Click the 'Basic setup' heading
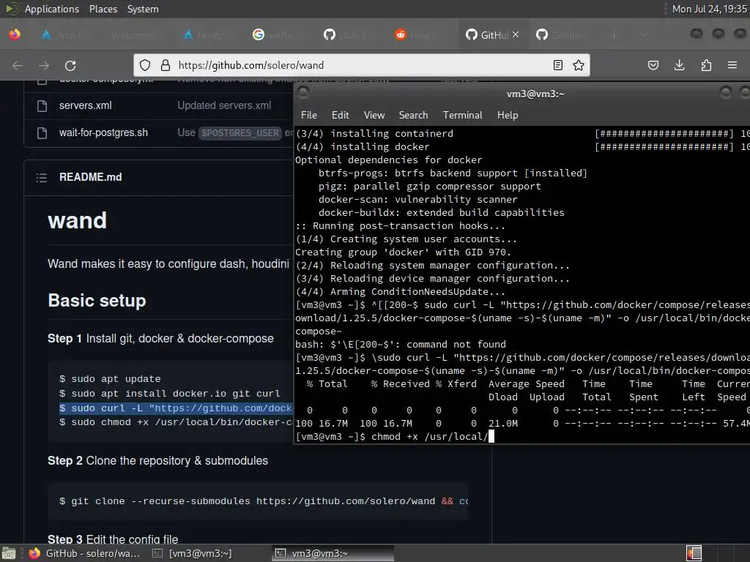Viewport: 750px width, 562px height. point(97,301)
